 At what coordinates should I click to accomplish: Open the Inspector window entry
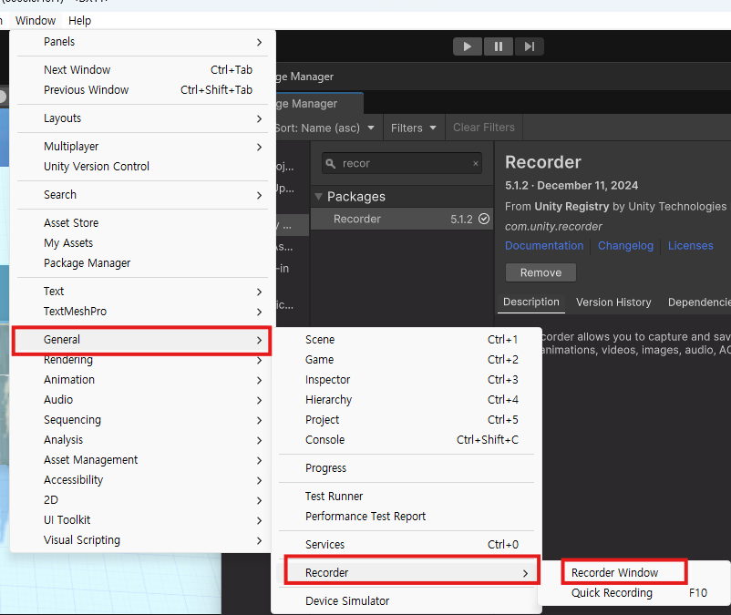coord(406,380)
